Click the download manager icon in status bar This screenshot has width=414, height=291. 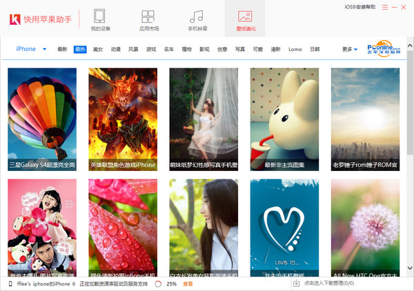pyautogui.click(x=296, y=283)
